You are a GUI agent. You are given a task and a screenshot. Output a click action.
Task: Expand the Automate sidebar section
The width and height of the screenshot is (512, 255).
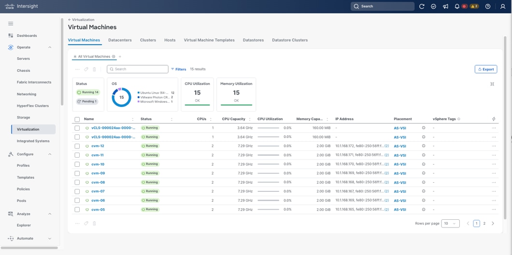[50, 239]
